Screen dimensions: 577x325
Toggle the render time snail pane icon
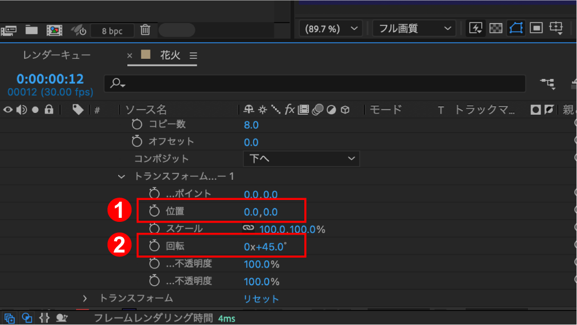click(x=62, y=318)
